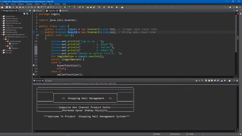Expand the login.java tree node
Screen dimensions: 242x136
point(8,48)
